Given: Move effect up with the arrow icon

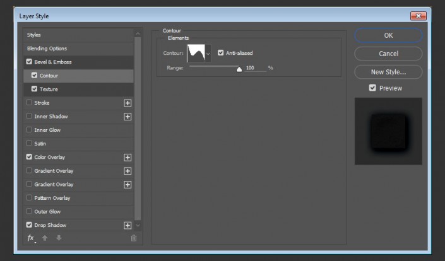Looking at the screenshot, I should 45,238.
